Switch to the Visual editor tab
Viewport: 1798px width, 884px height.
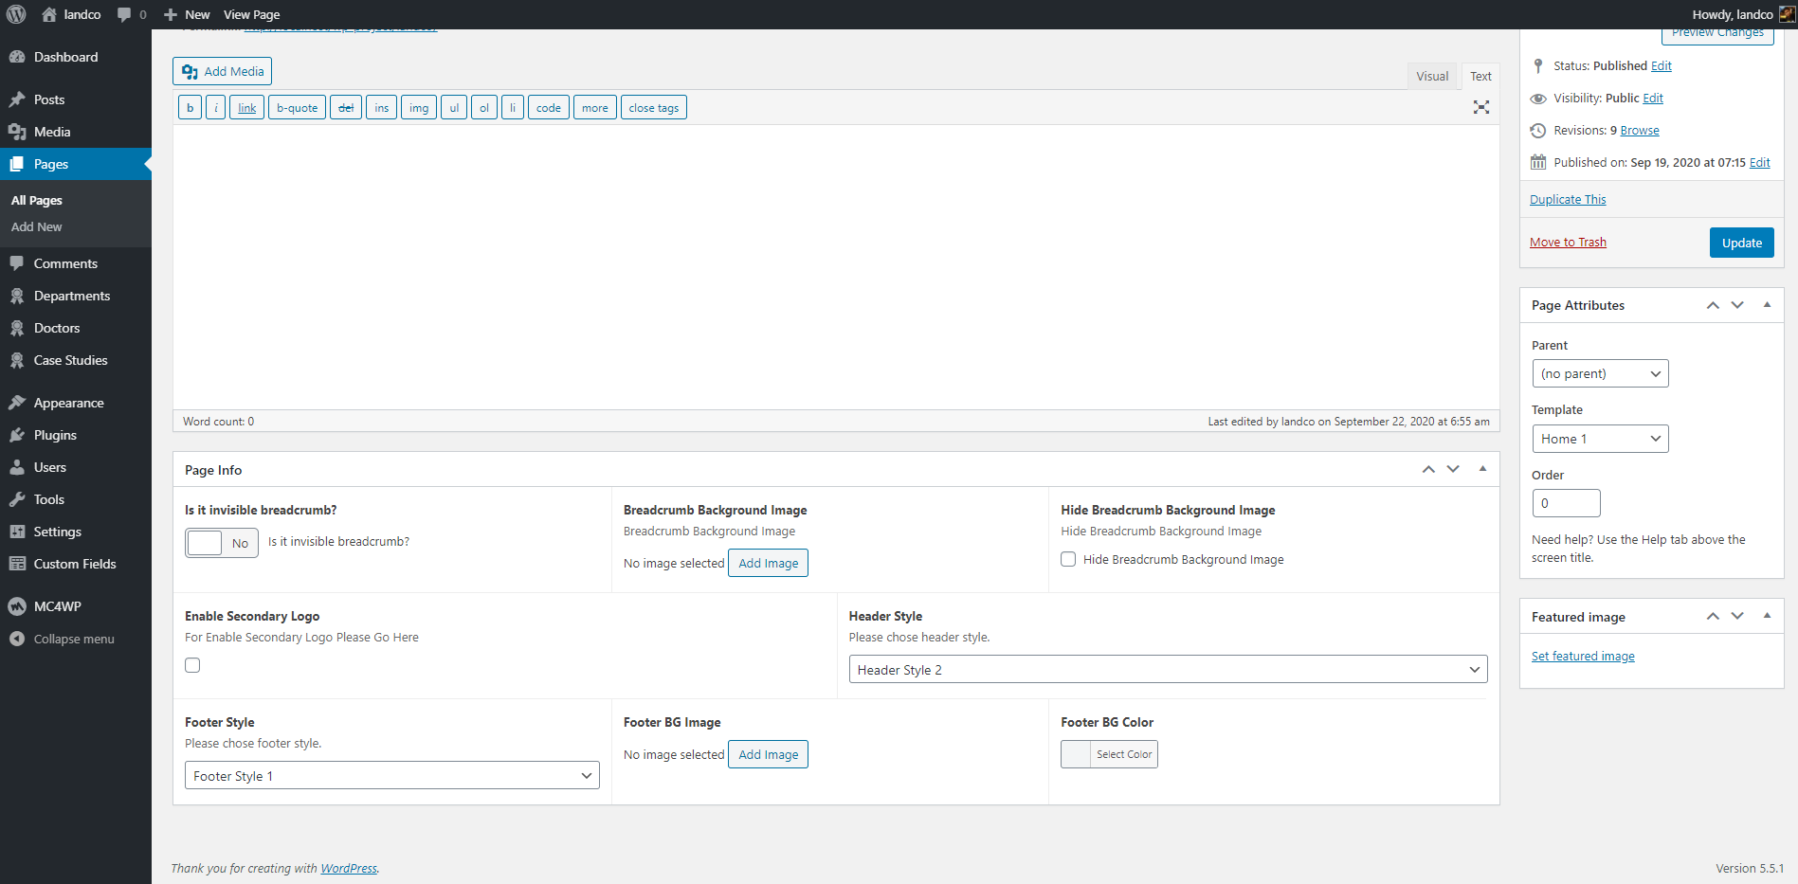1431,76
